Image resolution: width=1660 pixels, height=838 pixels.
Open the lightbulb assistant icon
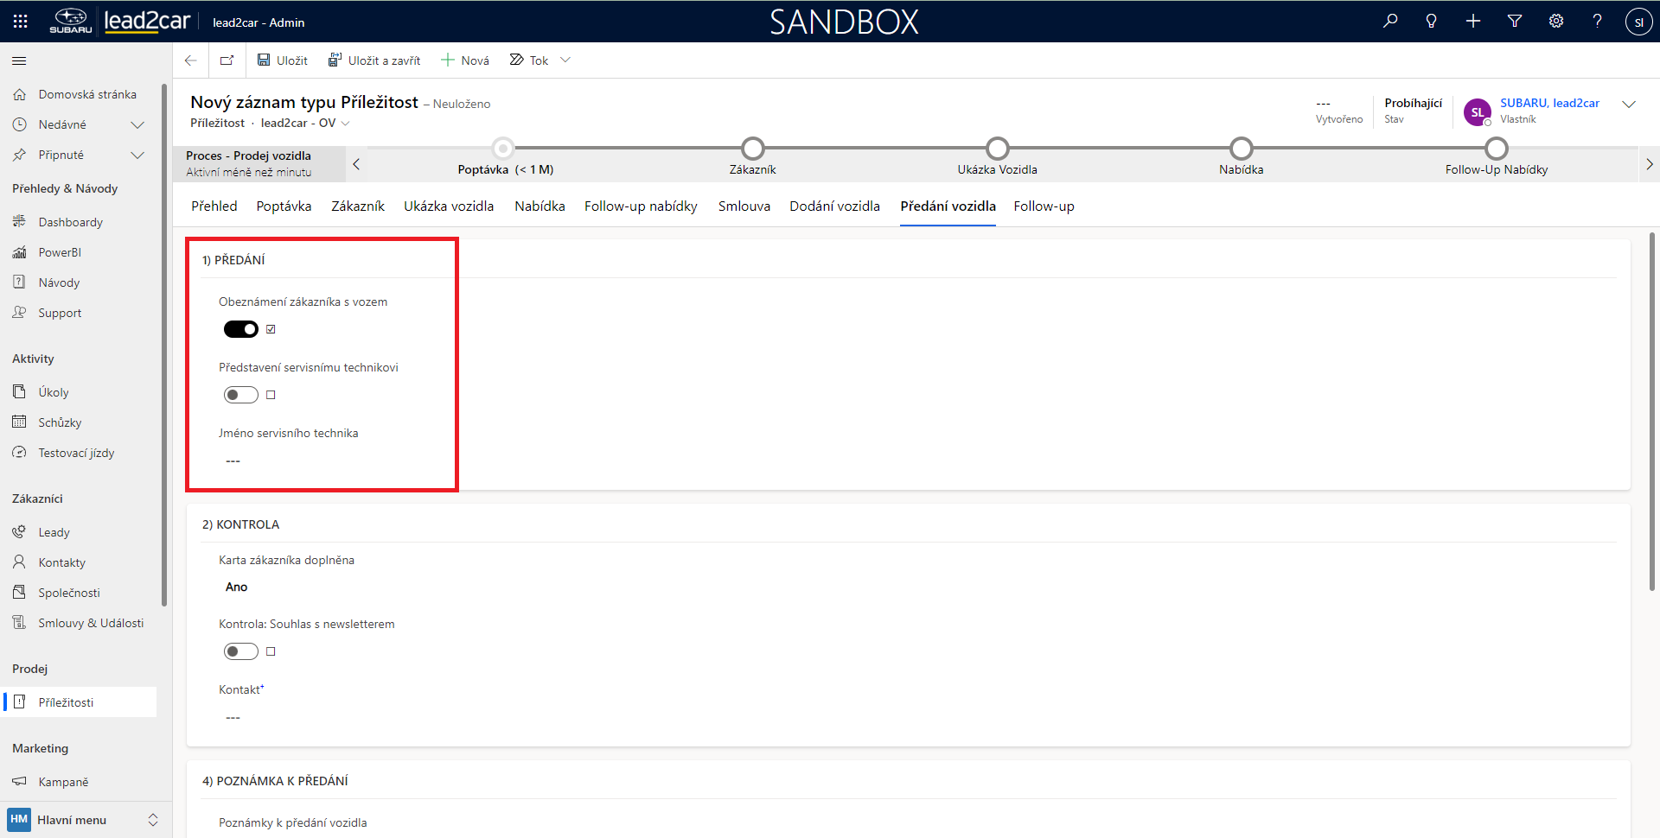[x=1432, y=22]
